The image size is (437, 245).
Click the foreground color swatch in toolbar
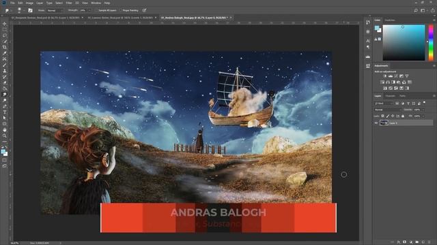(x=3, y=152)
